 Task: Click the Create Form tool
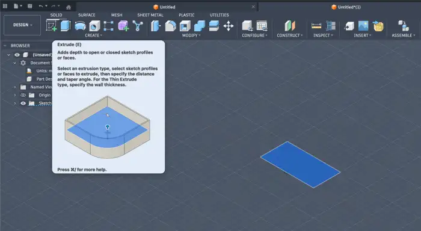click(123, 26)
